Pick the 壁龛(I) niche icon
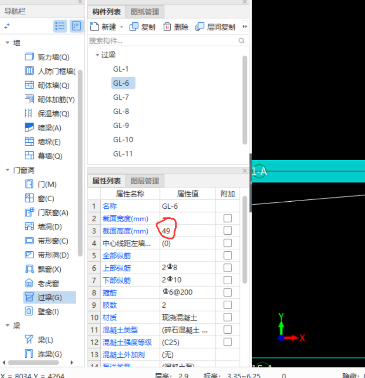Viewport: 365px width, 378px height. click(29, 312)
